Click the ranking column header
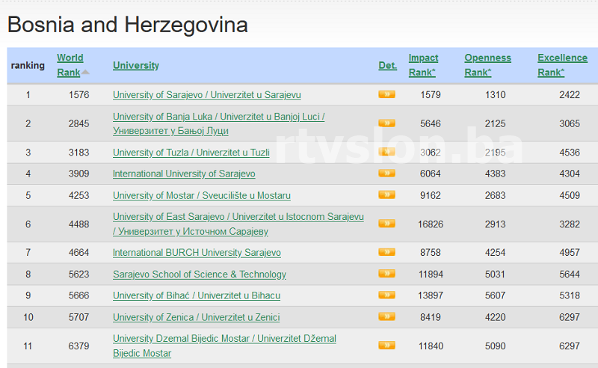This screenshot has height=368, width=598. [x=28, y=65]
